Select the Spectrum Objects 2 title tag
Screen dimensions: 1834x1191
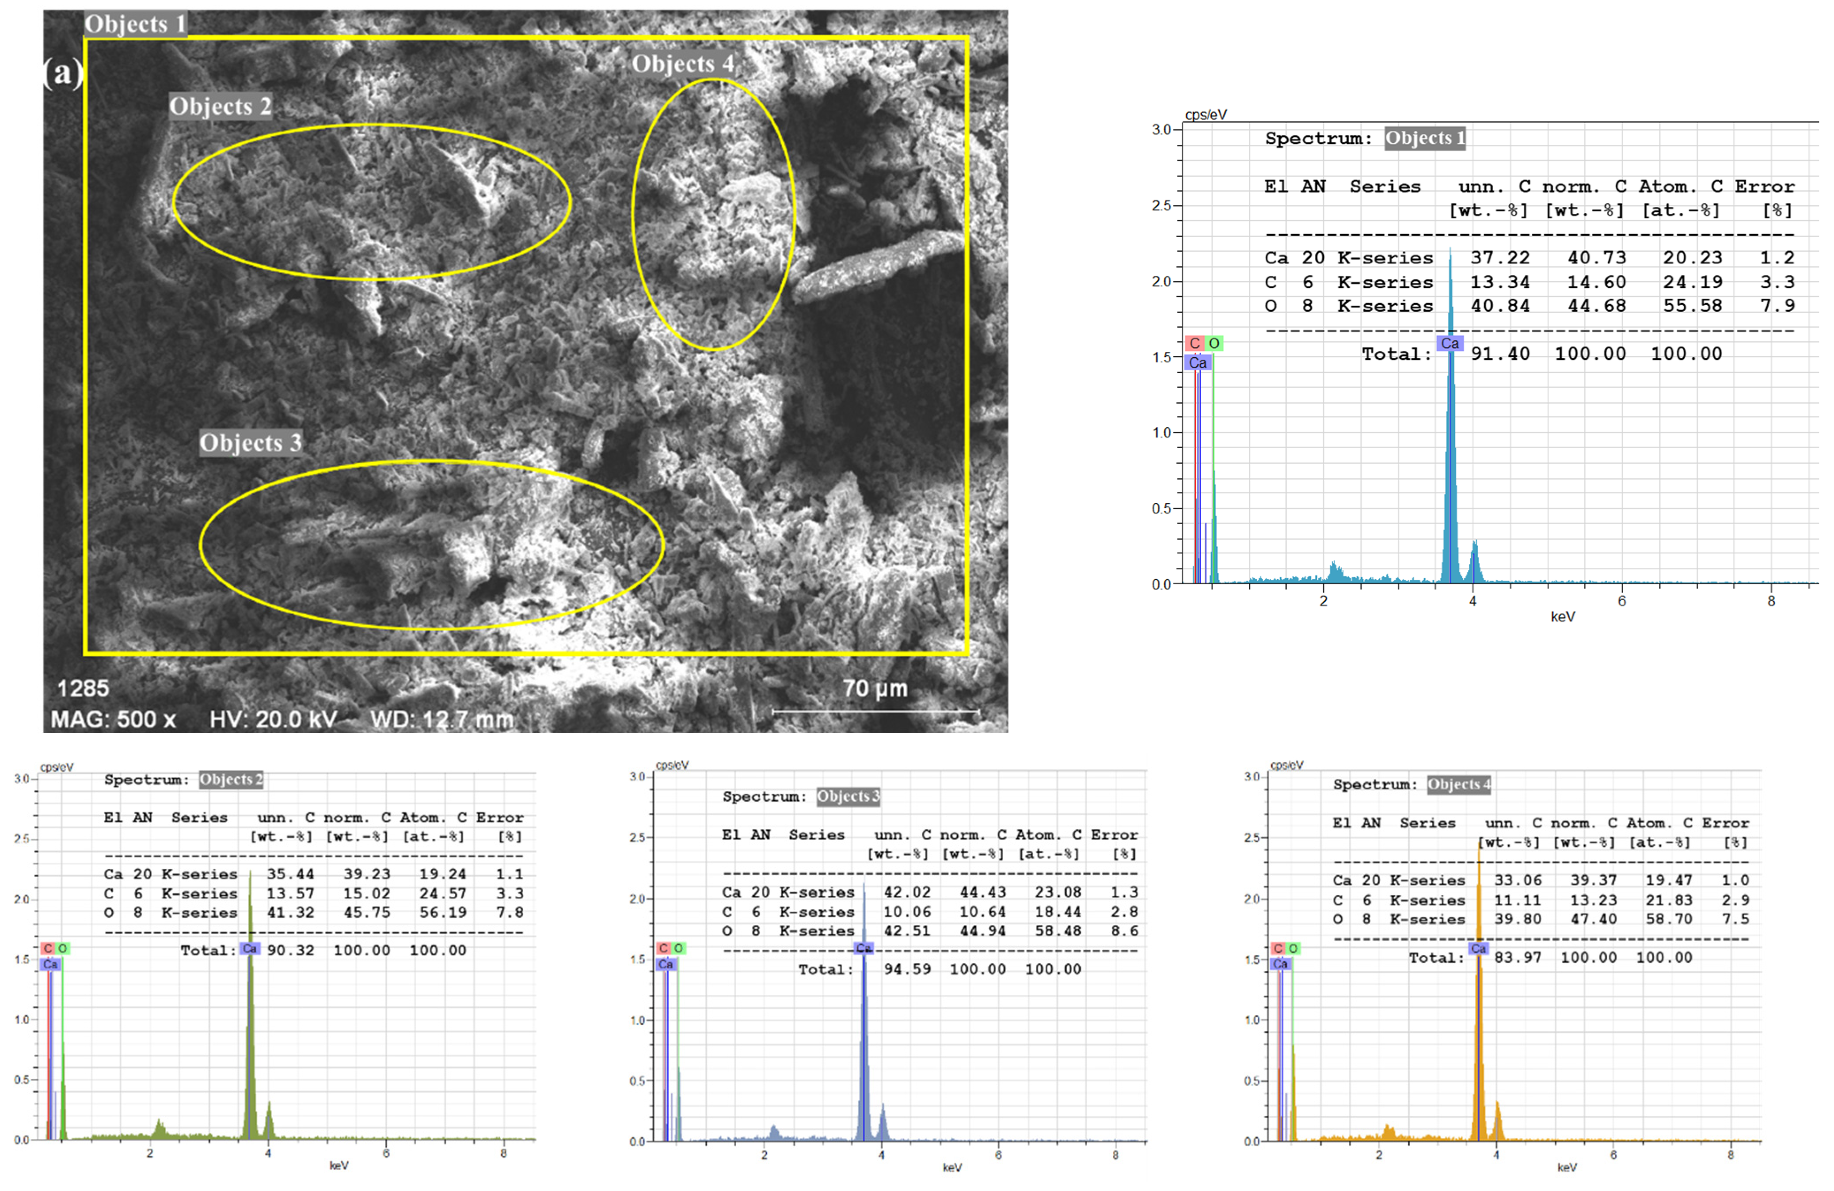pyautogui.click(x=231, y=780)
